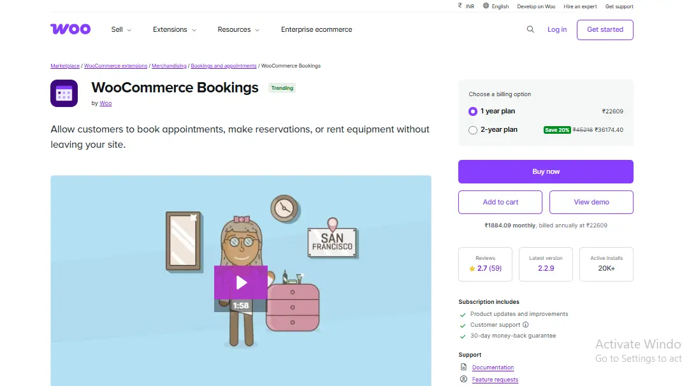Open search using the magnifier icon
Viewport: 682px width, 386px height.
tap(530, 29)
